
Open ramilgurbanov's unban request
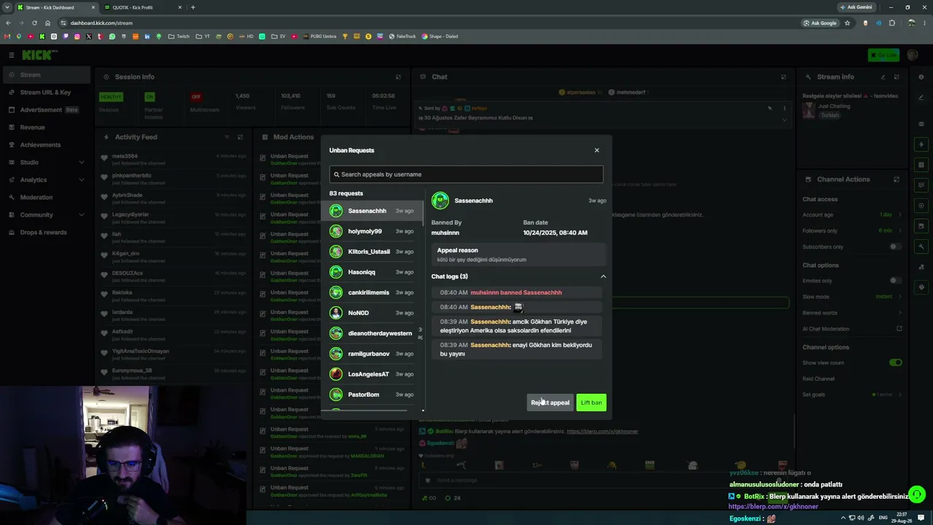(372, 354)
